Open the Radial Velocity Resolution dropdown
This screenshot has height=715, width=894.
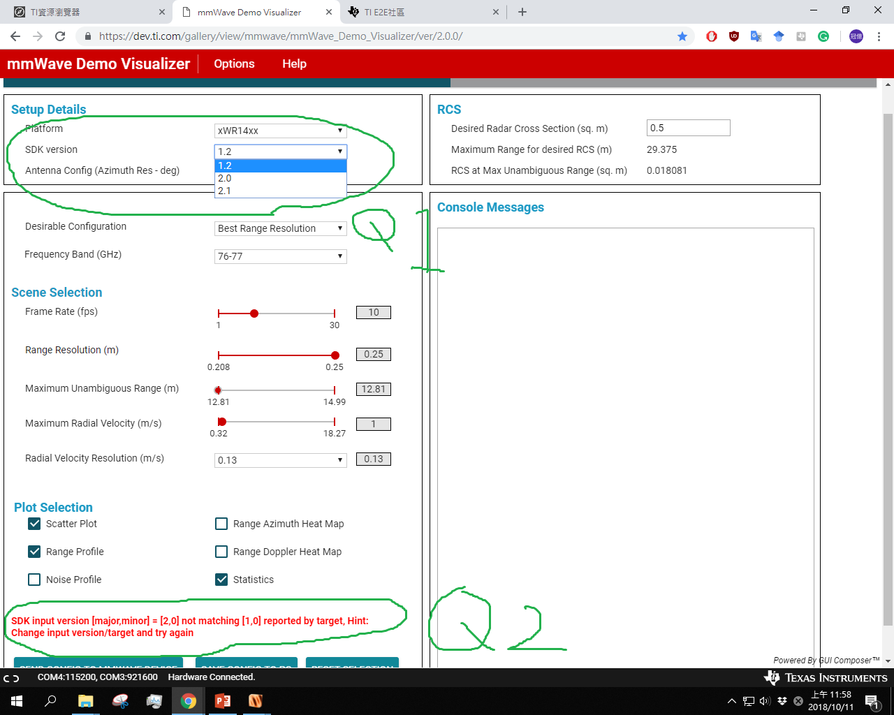click(x=281, y=460)
